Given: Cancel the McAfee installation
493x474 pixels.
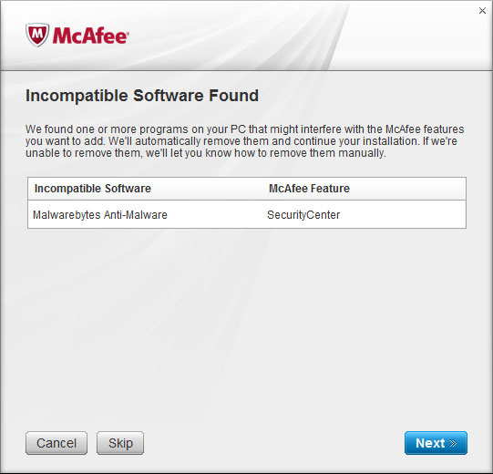Looking at the screenshot, I should 56,443.
